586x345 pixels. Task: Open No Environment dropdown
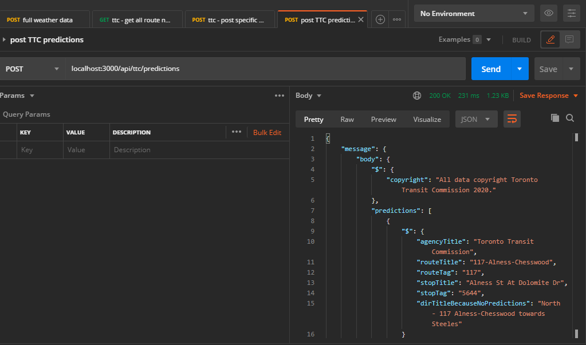click(x=474, y=13)
